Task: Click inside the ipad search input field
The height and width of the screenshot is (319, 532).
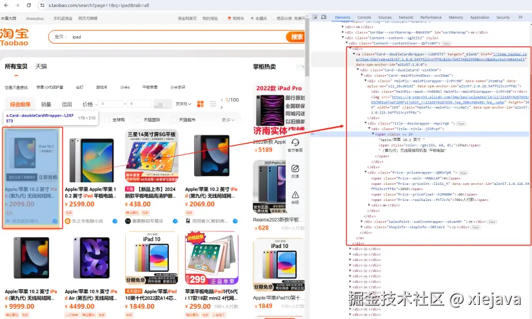Action: tap(177, 37)
